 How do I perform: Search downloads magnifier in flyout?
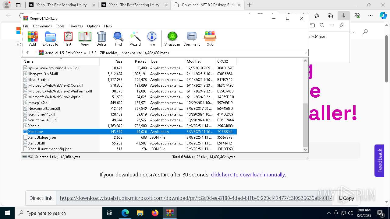(322, 25)
